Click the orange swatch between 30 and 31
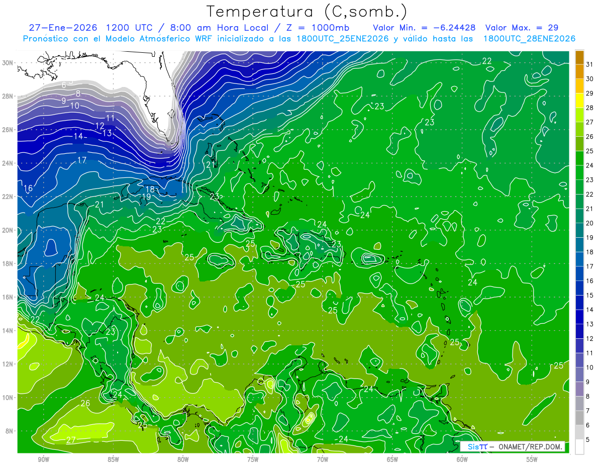603x466 pixels. tap(579, 72)
